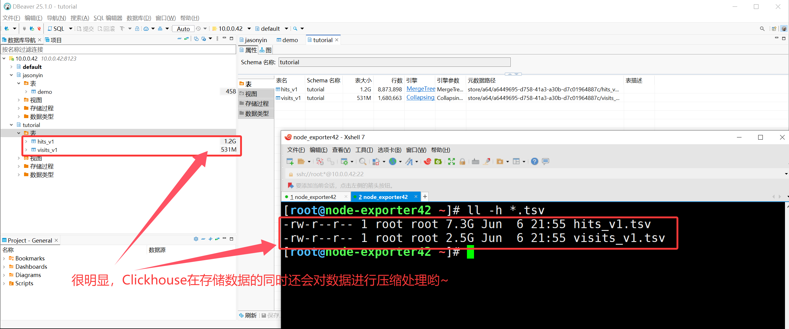Click the Schema 名称 field containing tutorial
This screenshot has height=329, width=789.
pos(394,62)
